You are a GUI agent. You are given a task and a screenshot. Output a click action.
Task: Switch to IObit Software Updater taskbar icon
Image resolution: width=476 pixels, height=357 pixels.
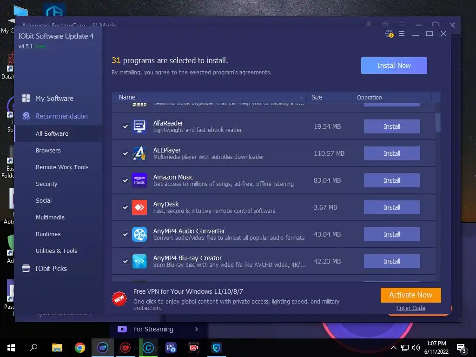pyautogui.click(x=103, y=348)
